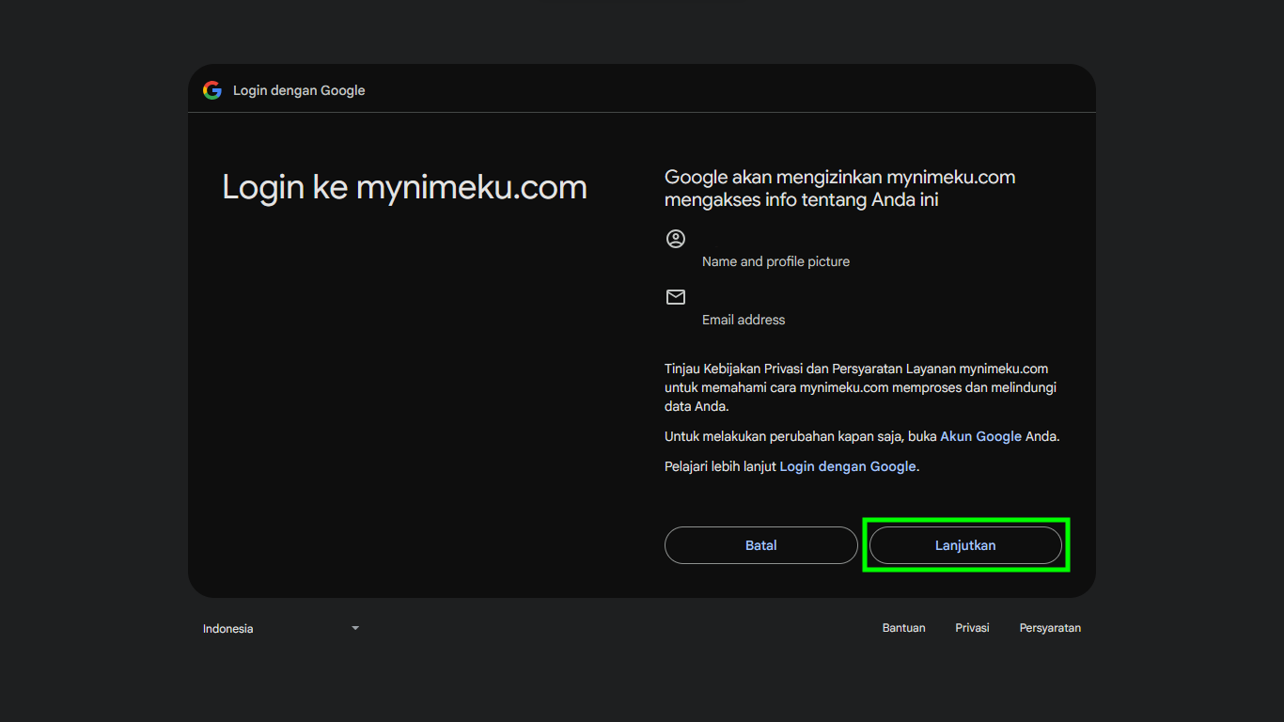The width and height of the screenshot is (1284, 722).
Task: Click the 'Google akan mengizinkan mynimeku.com' heading
Action: tap(840, 188)
